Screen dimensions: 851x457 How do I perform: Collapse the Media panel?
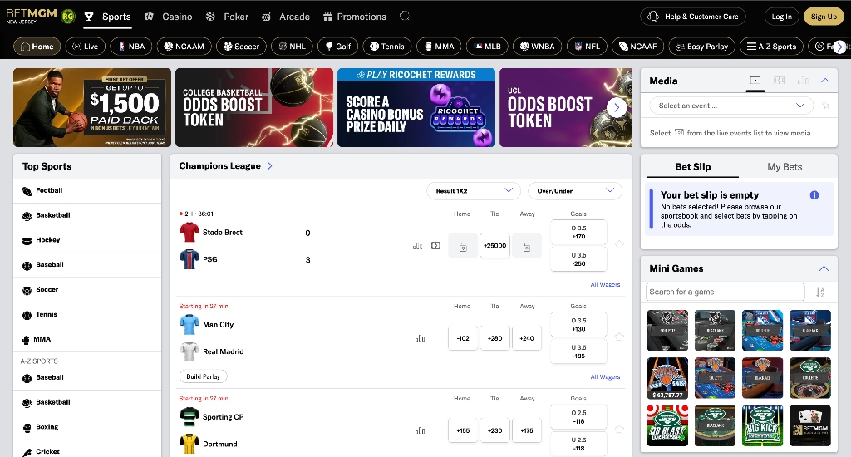pos(825,81)
